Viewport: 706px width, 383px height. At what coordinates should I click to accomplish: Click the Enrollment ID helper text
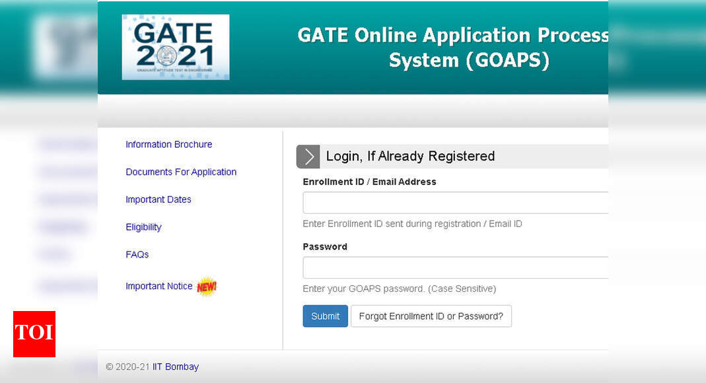(x=412, y=224)
